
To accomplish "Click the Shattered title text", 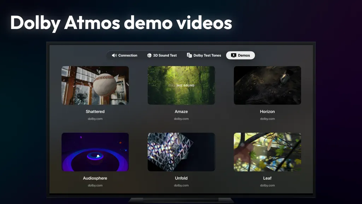I will point(95,112).
